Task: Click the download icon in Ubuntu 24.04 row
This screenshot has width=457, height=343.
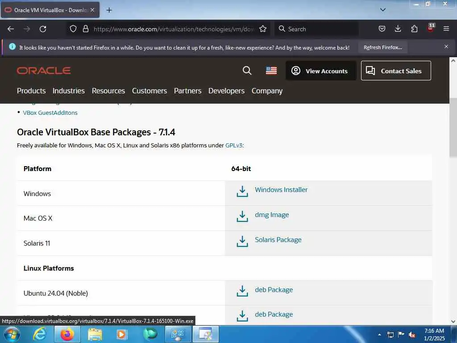Action: 242,291
